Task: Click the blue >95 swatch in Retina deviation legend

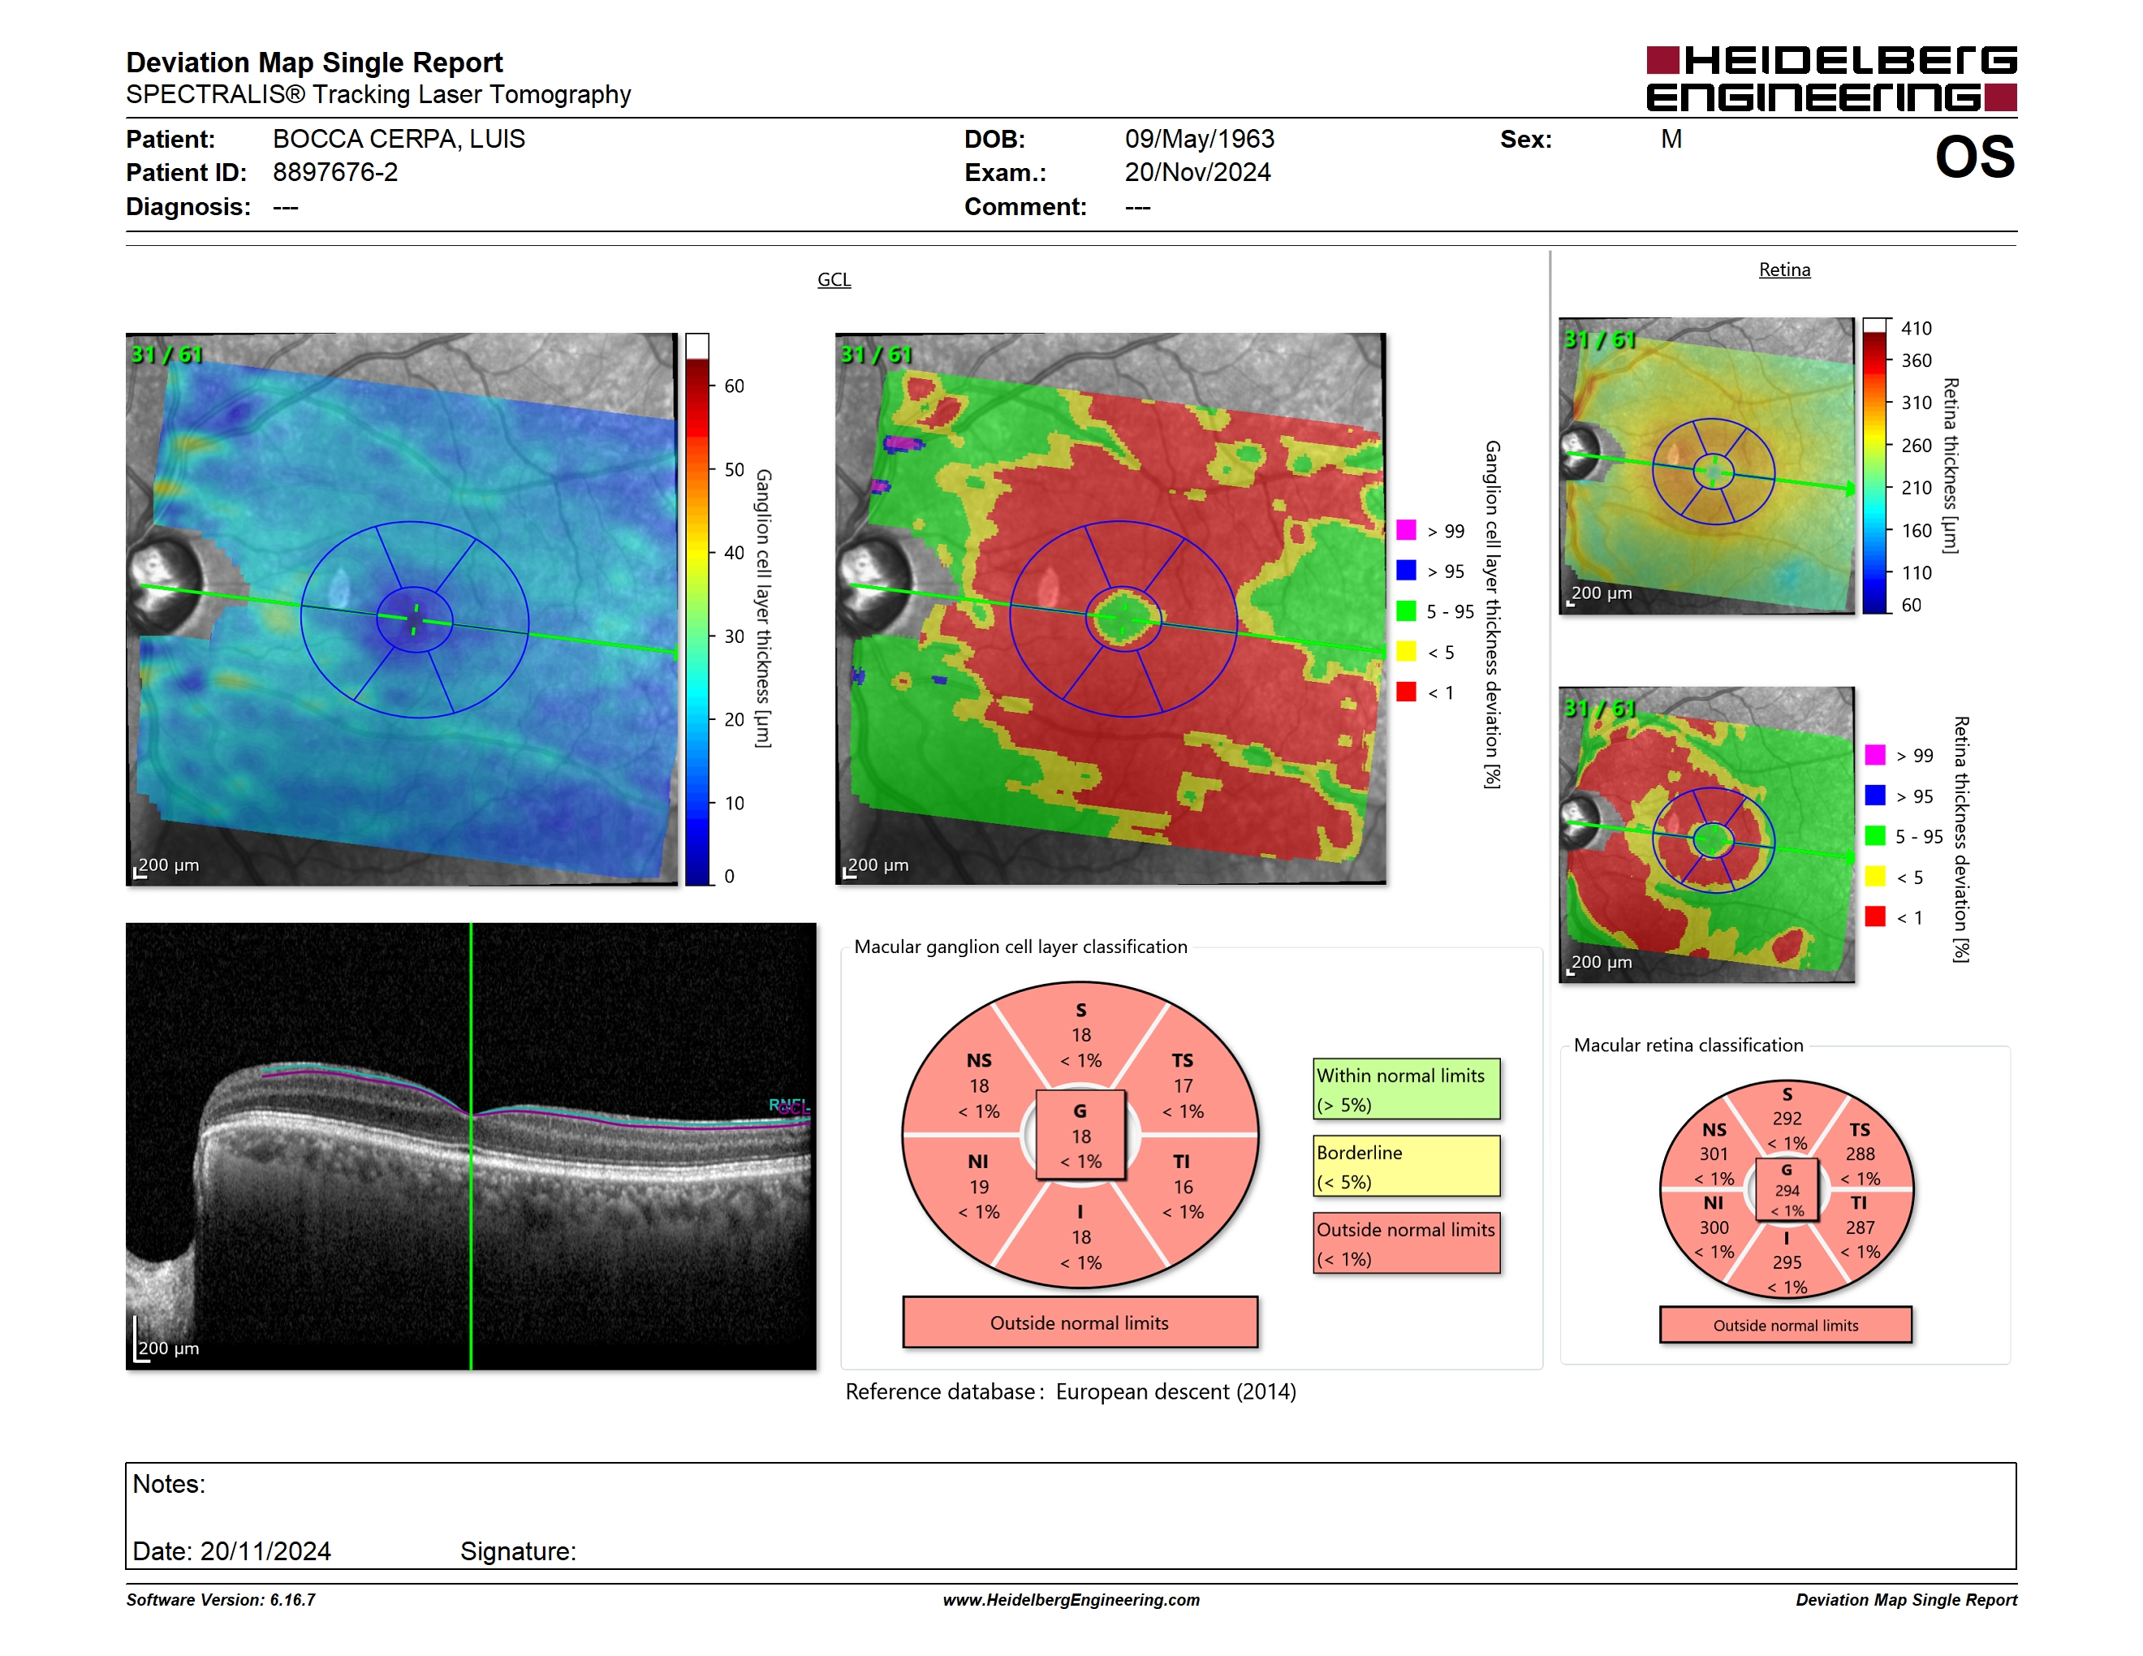Action: [x=1875, y=796]
